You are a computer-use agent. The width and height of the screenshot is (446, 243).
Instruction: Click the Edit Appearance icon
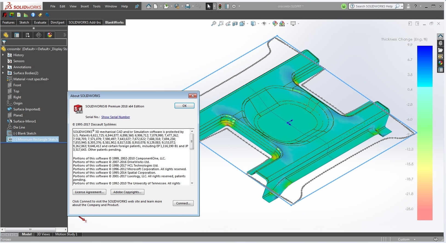275,24
